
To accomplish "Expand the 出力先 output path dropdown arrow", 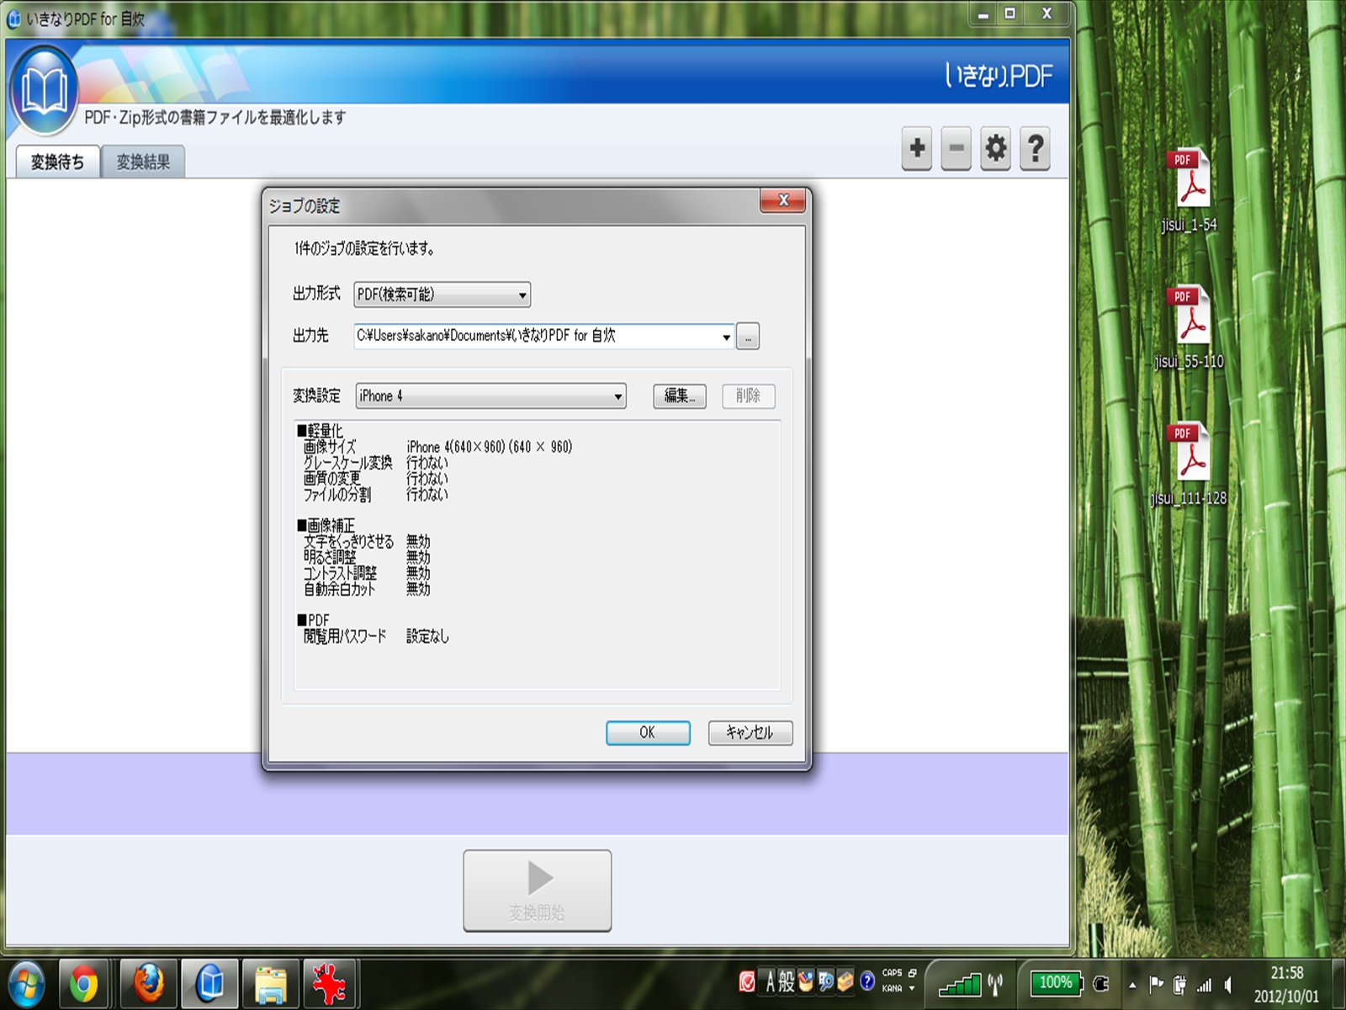I will pos(726,337).
